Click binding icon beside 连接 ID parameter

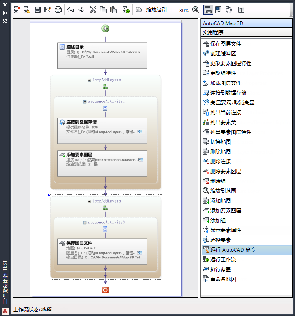point(141,159)
